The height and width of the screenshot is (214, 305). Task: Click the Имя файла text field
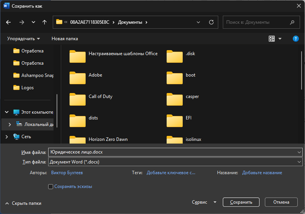pos(172,152)
